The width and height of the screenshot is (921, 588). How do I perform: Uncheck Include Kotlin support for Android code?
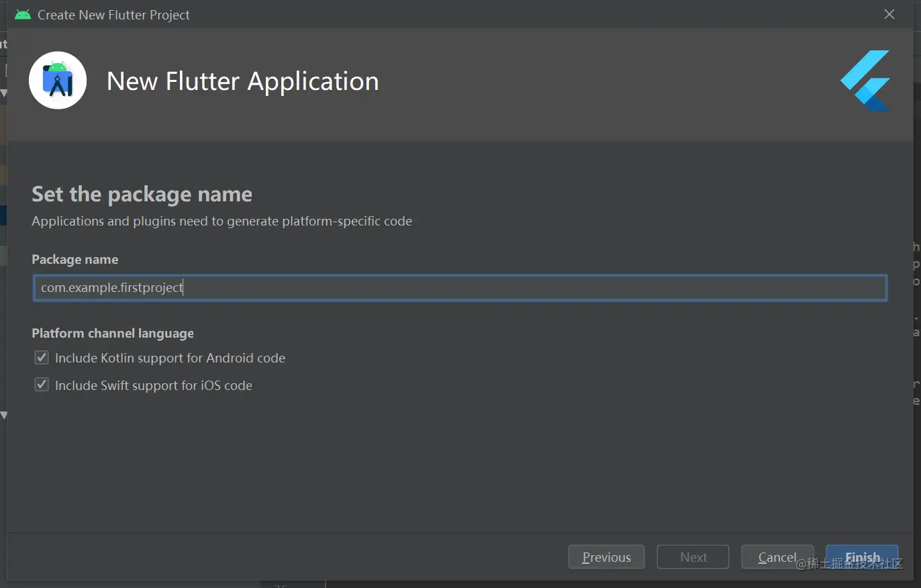coord(42,358)
